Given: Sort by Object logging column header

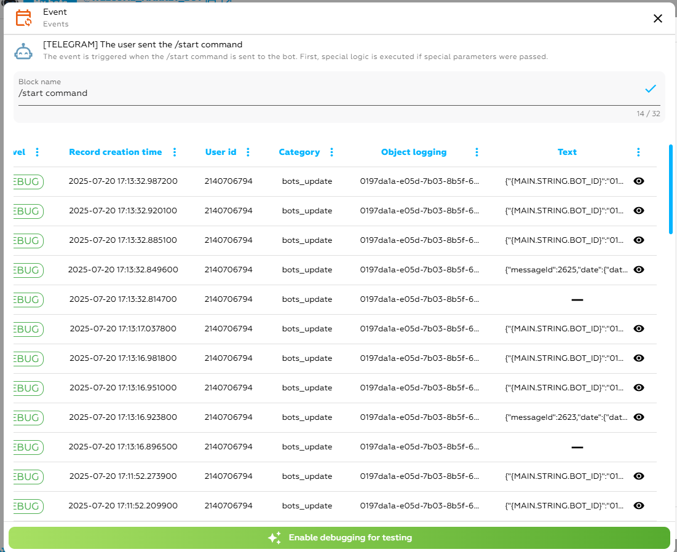Looking at the screenshot, I should (x=414, y=152).
